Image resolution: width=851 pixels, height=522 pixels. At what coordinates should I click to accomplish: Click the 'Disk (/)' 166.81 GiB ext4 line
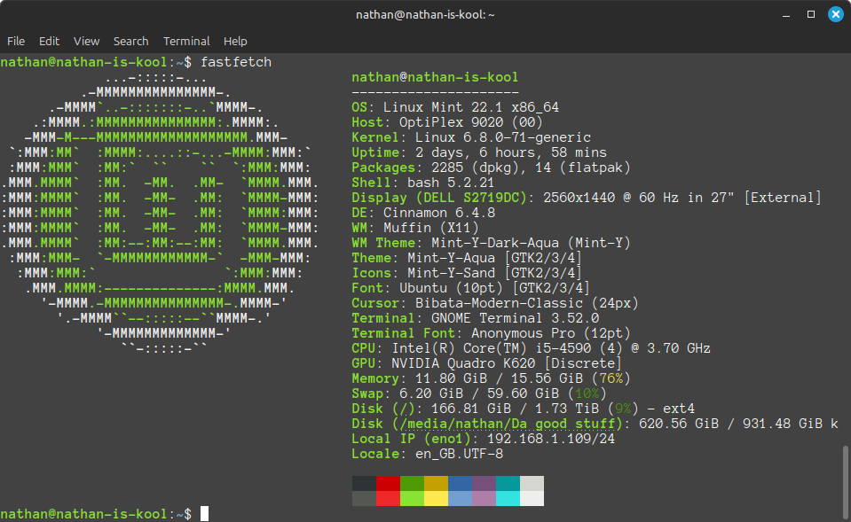[x=524, y=409]
